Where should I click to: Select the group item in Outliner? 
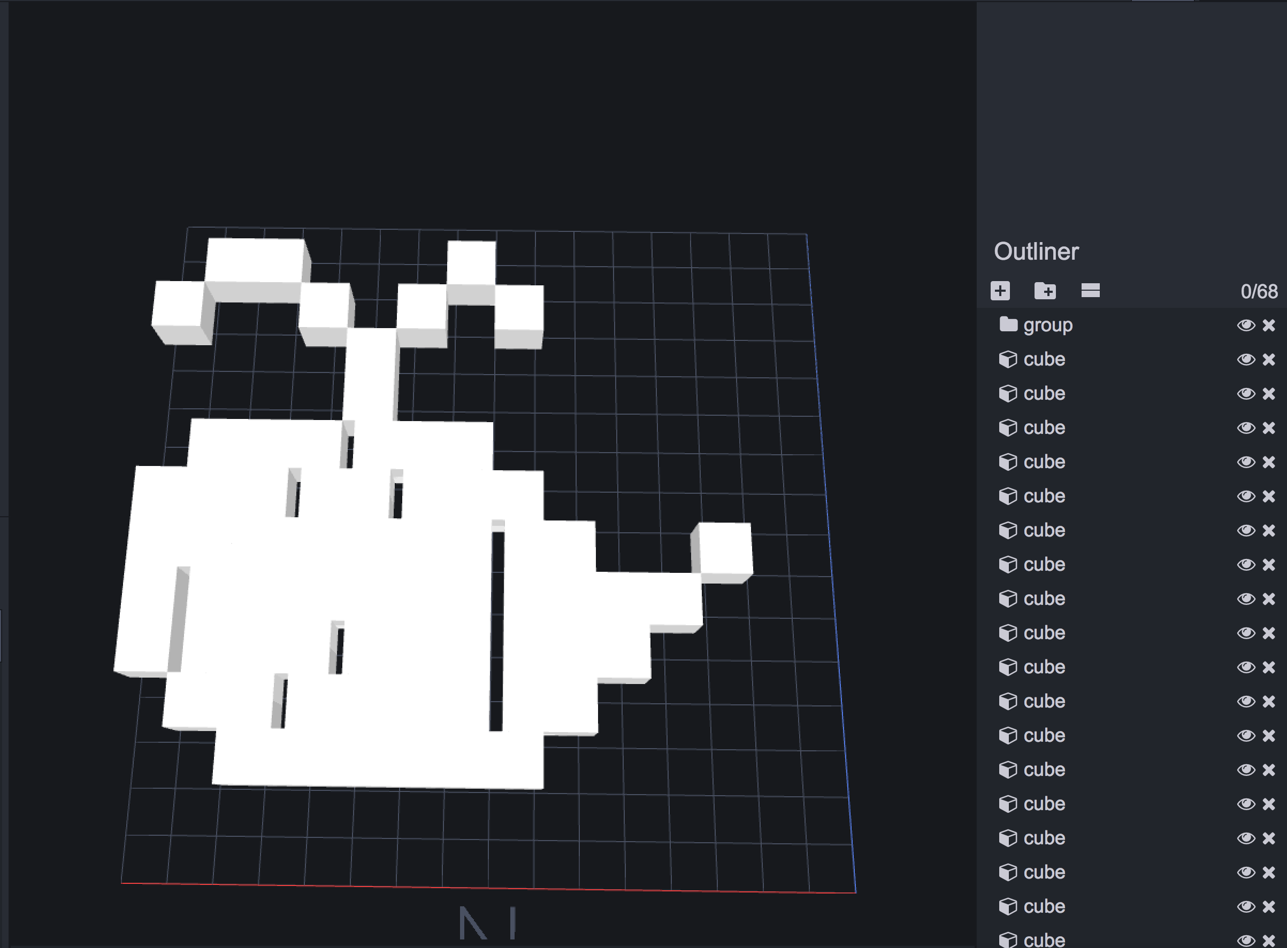coord(1047,325)
